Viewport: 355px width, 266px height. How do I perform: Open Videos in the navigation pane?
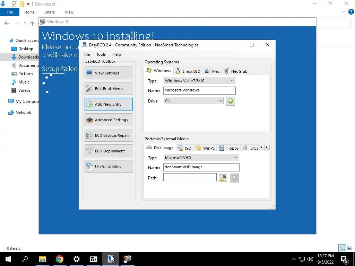click(21, 90)
